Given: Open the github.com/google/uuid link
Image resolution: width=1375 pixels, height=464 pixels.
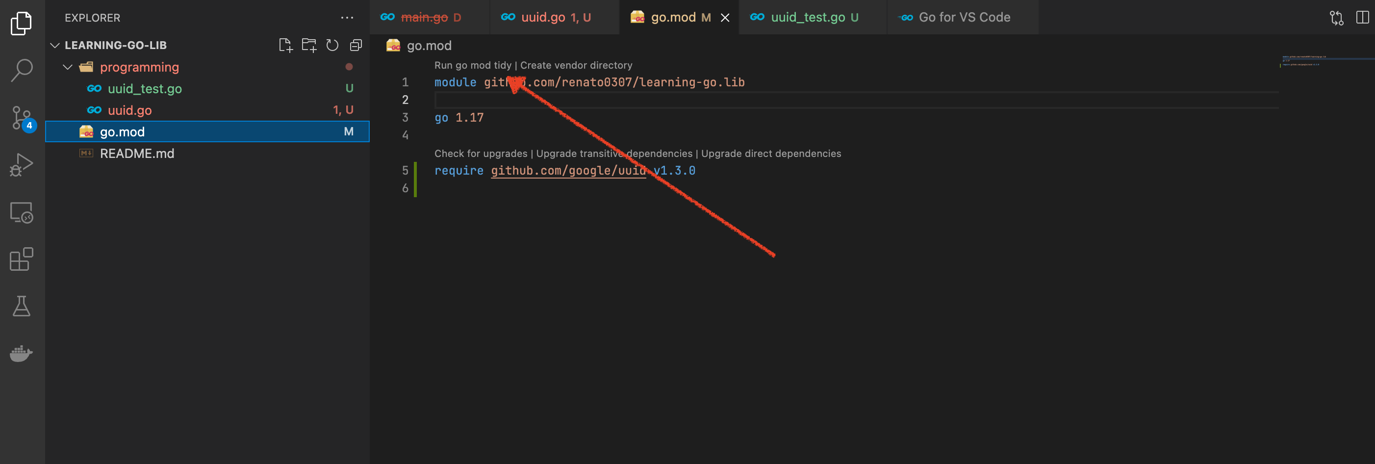Looking at the screenshot, I should pos(568,171).
